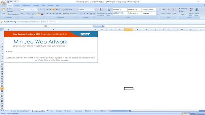This screenshot has height=115, width=205.
Task: Click the horizontal scrollbar
Action: coord(165,111)
